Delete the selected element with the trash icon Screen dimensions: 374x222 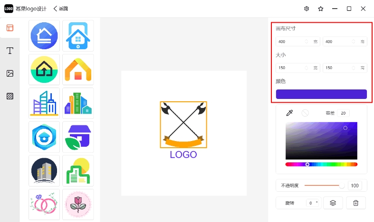pyautogui.click(x=355, y=203)
